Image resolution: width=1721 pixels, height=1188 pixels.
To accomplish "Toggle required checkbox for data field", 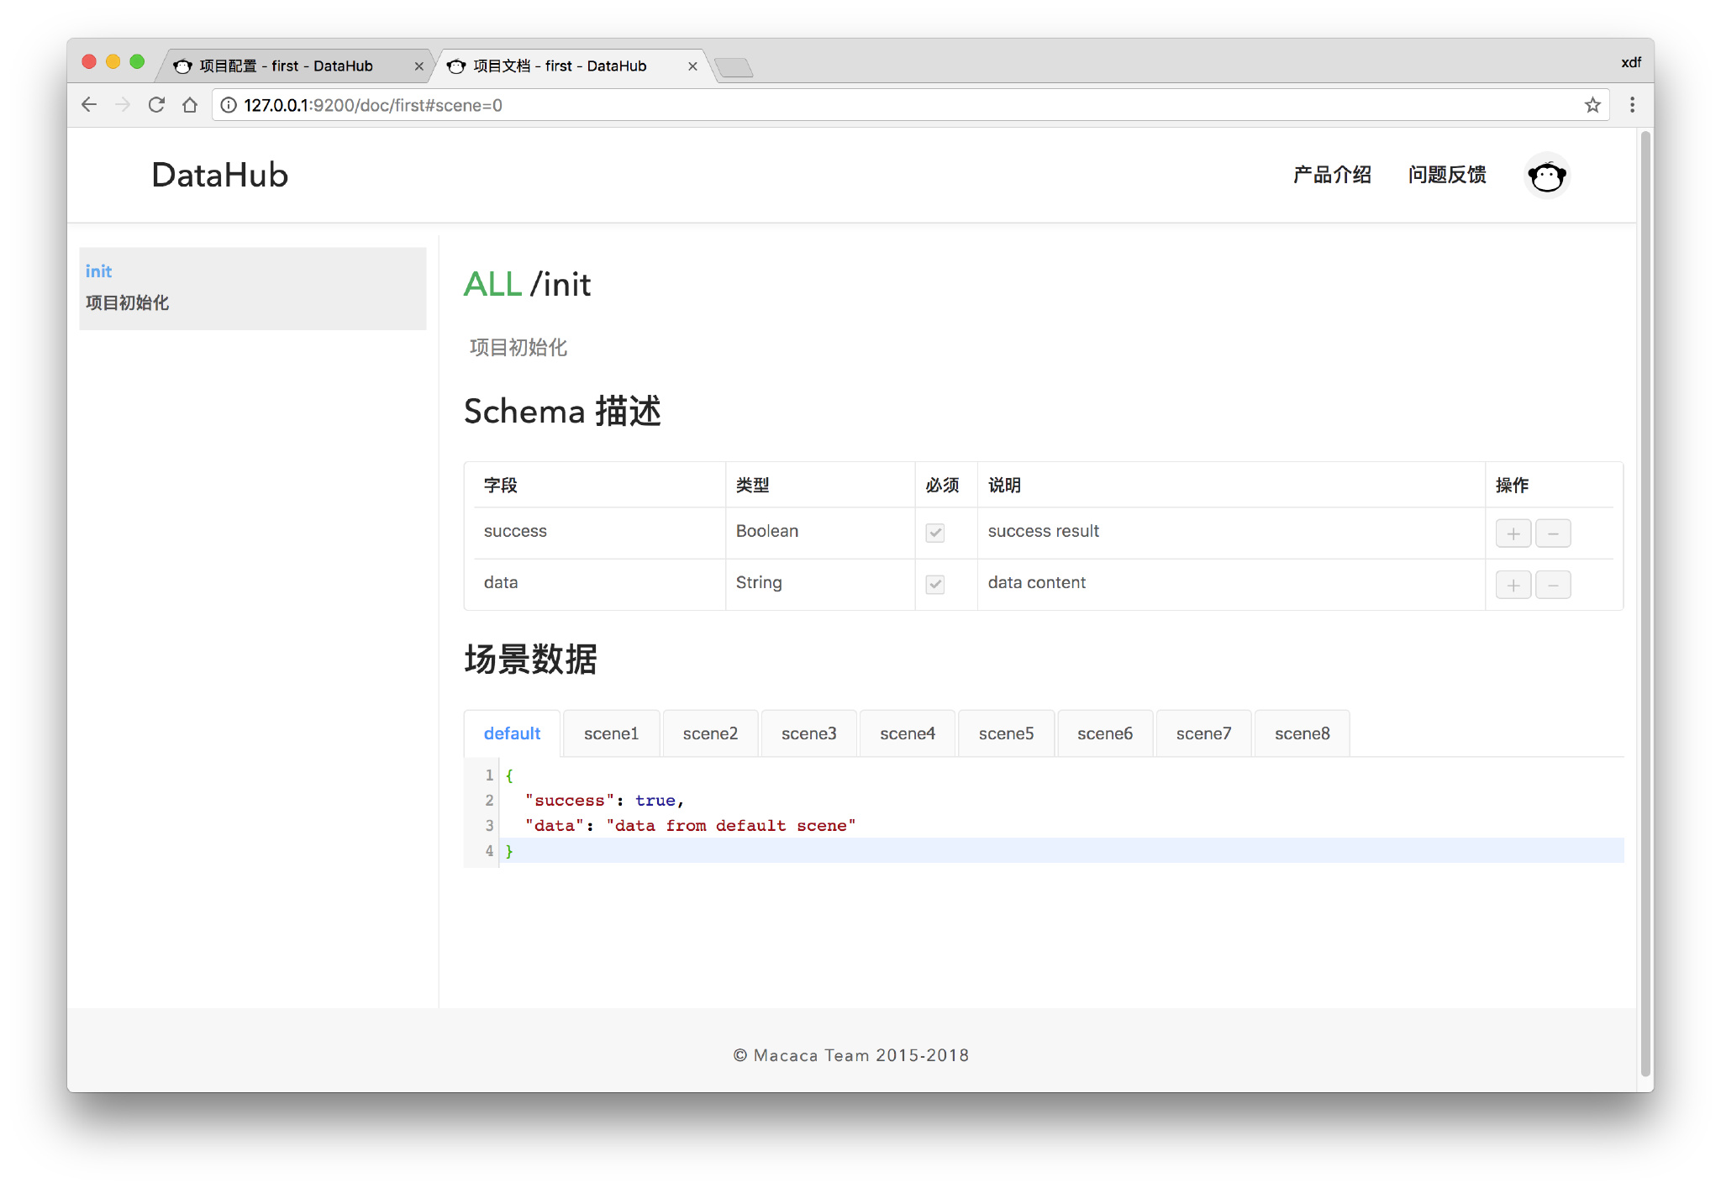I will pyautogui.click(x=934, y=584).
